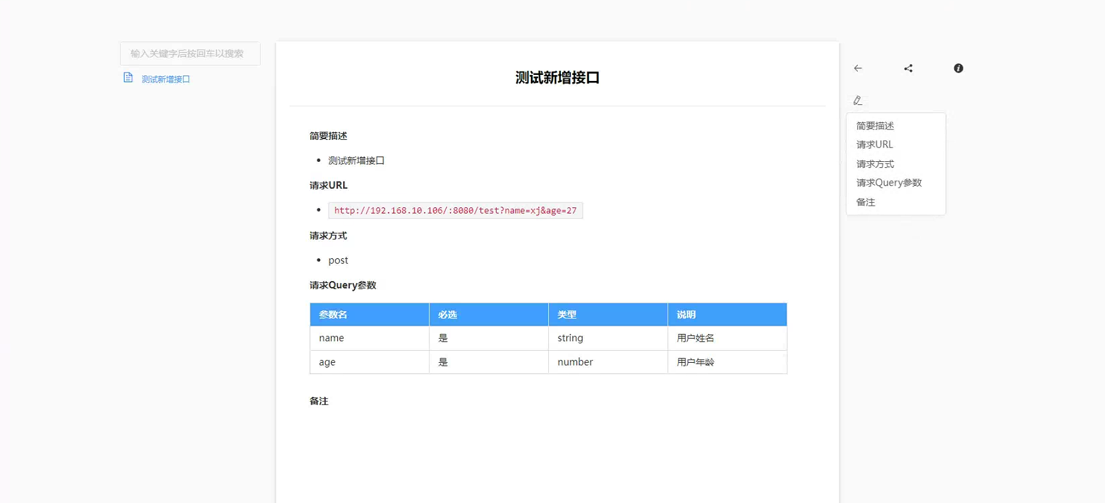Screen dimensions: 1105x503
Task: Click the 是 cell in the age row
Action: [x=489, y=362]
